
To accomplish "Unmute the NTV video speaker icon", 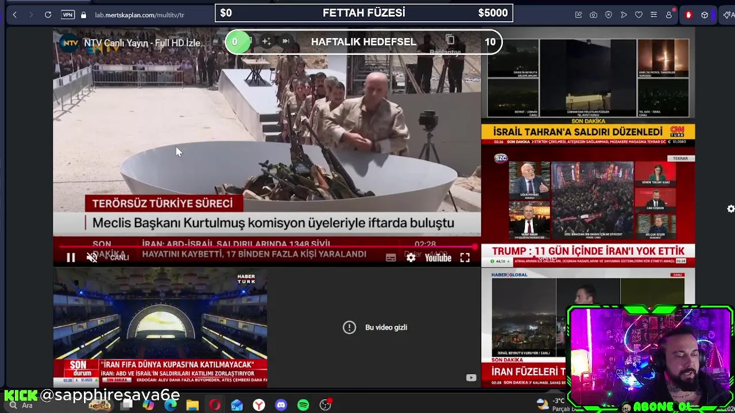I will 92,258.
